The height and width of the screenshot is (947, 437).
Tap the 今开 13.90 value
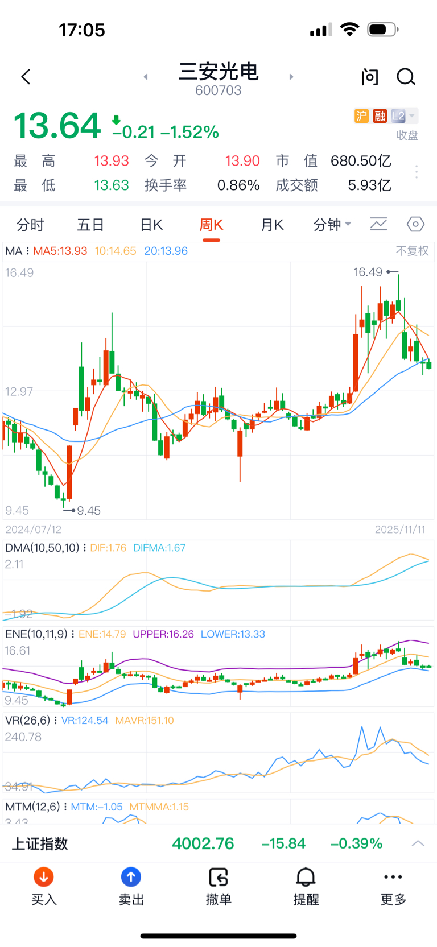point(242,161)
